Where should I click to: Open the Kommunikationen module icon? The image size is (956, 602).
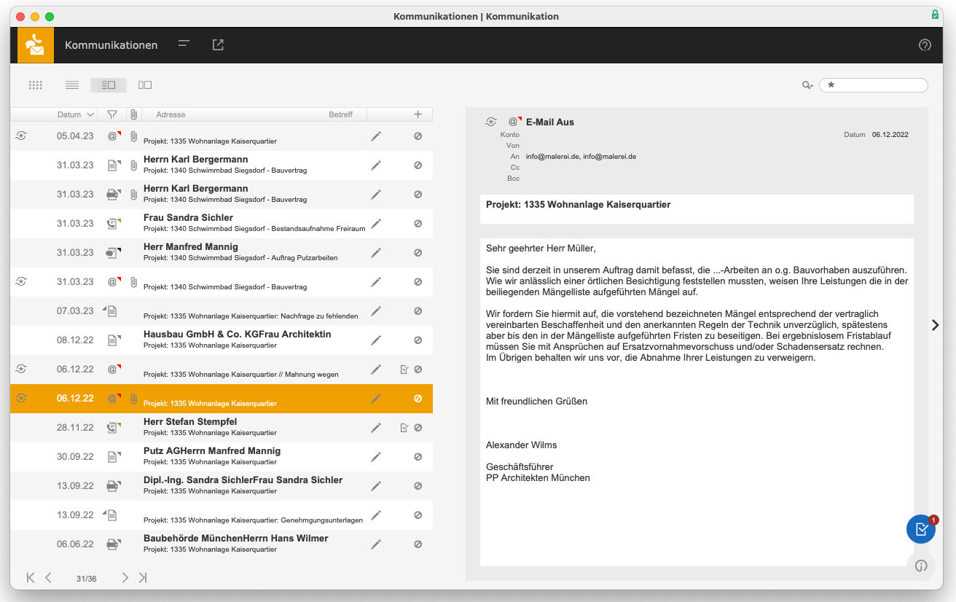(x=36, y=45)
